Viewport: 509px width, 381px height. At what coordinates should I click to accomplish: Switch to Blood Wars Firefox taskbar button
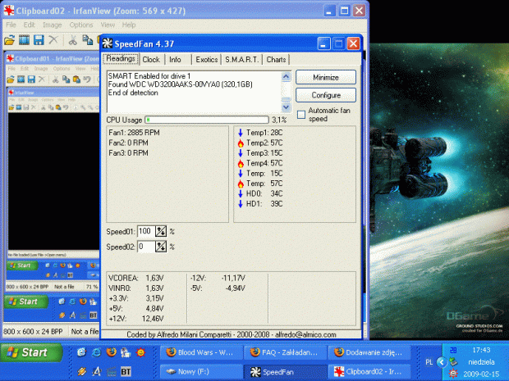click(x=201, y=352)
